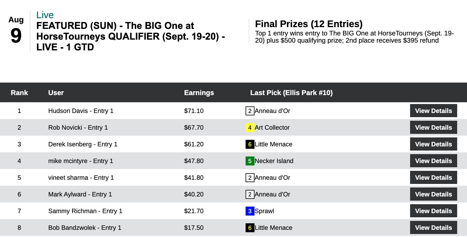Screen dimensions: 467x237
Task: Click the Last Pick column header
Action: (x=291, y=93)
